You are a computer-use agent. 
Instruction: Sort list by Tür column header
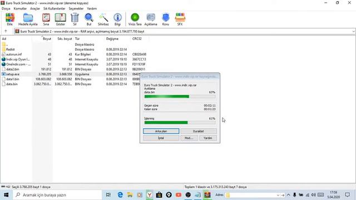[77, 39]
